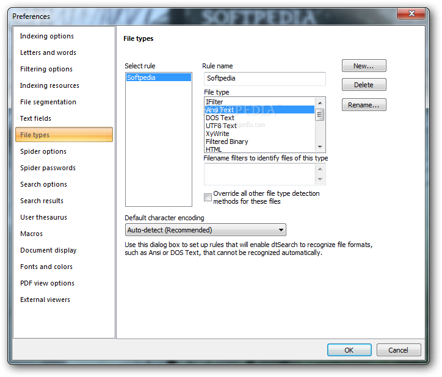Choose Filtered Binary file type
This screenshot has height=377, width=442.
click(259, 142)
